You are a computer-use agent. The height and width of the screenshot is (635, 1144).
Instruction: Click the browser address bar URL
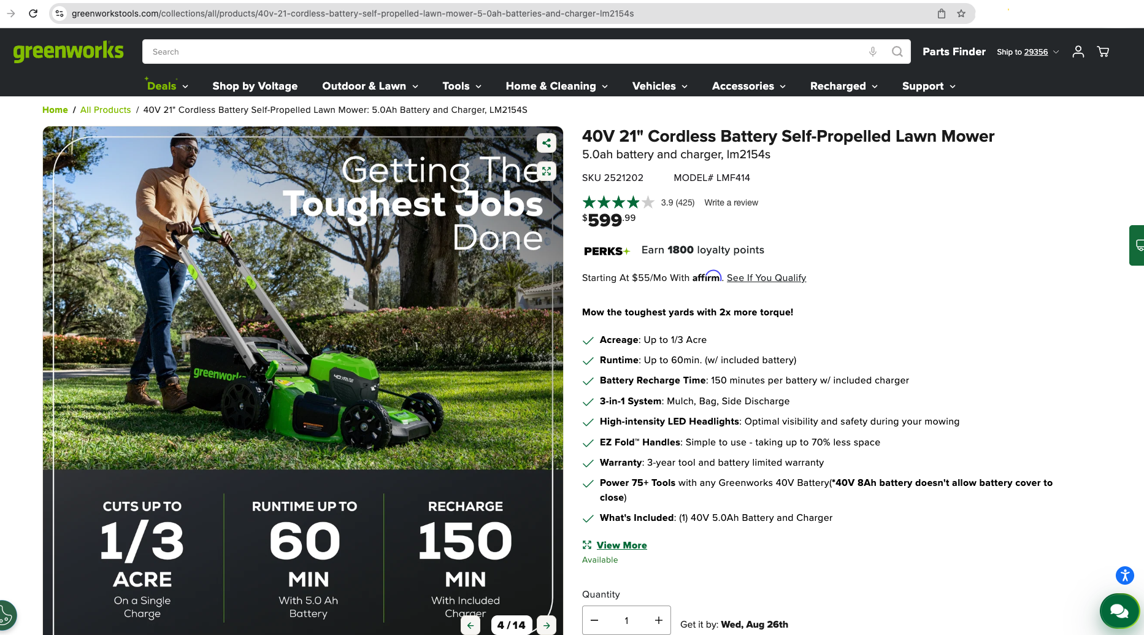353,13
